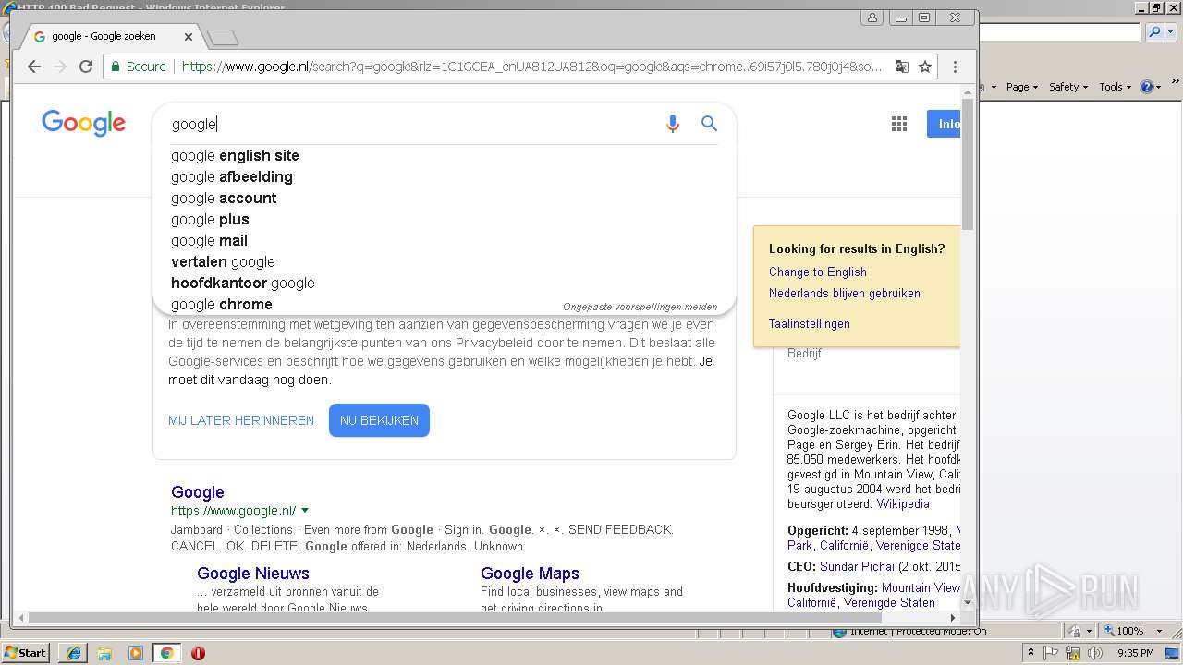Open Internet Explorer help icon

click(x=1146, y=87)
